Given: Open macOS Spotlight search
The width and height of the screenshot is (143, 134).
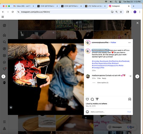Looking at the screenshot, I should coord(116,2).
